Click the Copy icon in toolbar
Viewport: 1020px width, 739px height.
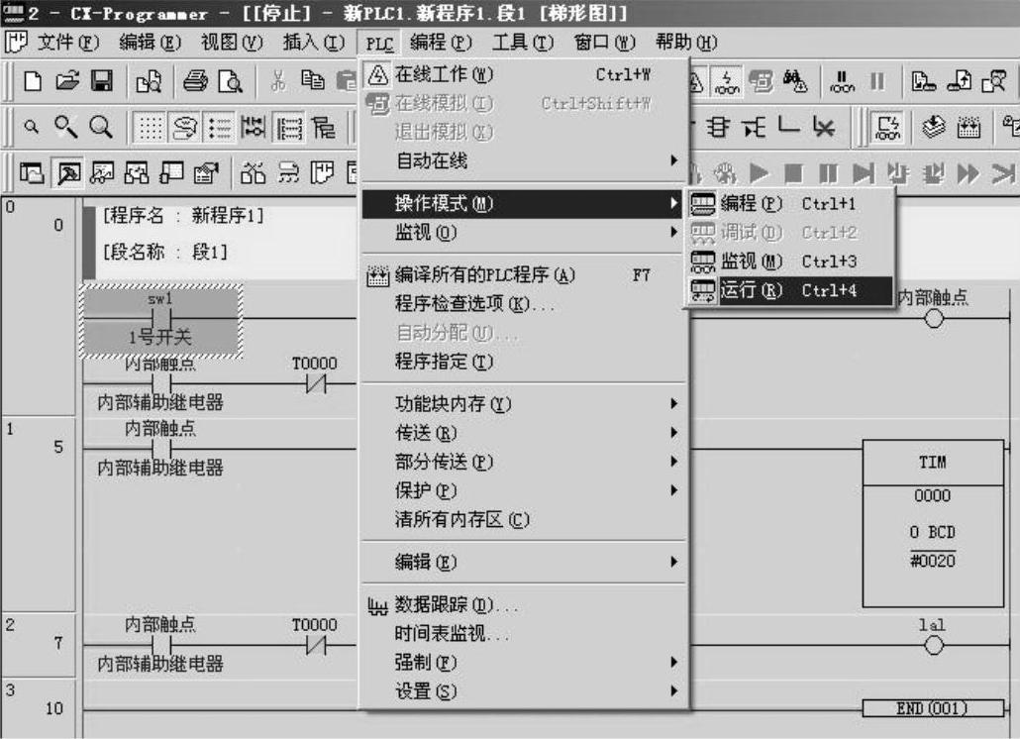tap(313, 80)
